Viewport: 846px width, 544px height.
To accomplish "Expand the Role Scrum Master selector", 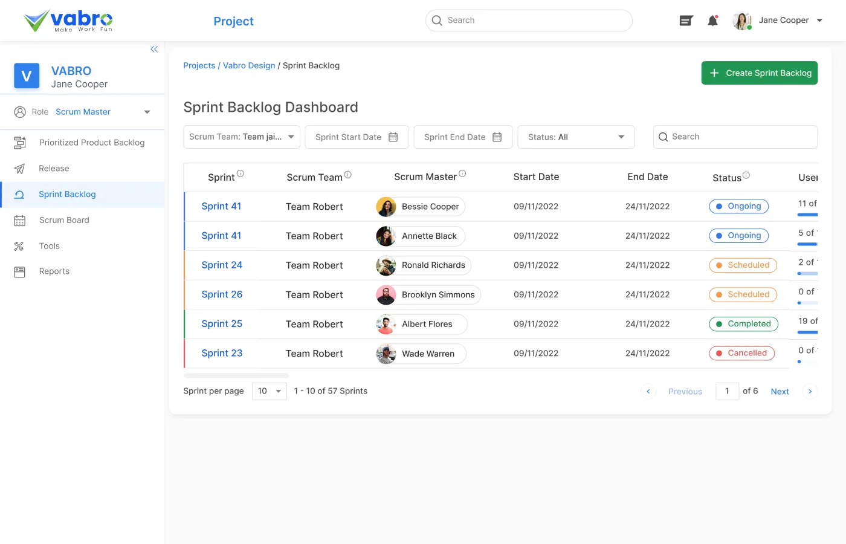I will click(147, 112).
